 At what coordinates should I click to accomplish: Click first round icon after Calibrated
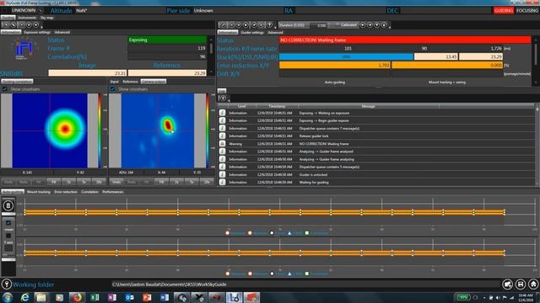point(363,25)
